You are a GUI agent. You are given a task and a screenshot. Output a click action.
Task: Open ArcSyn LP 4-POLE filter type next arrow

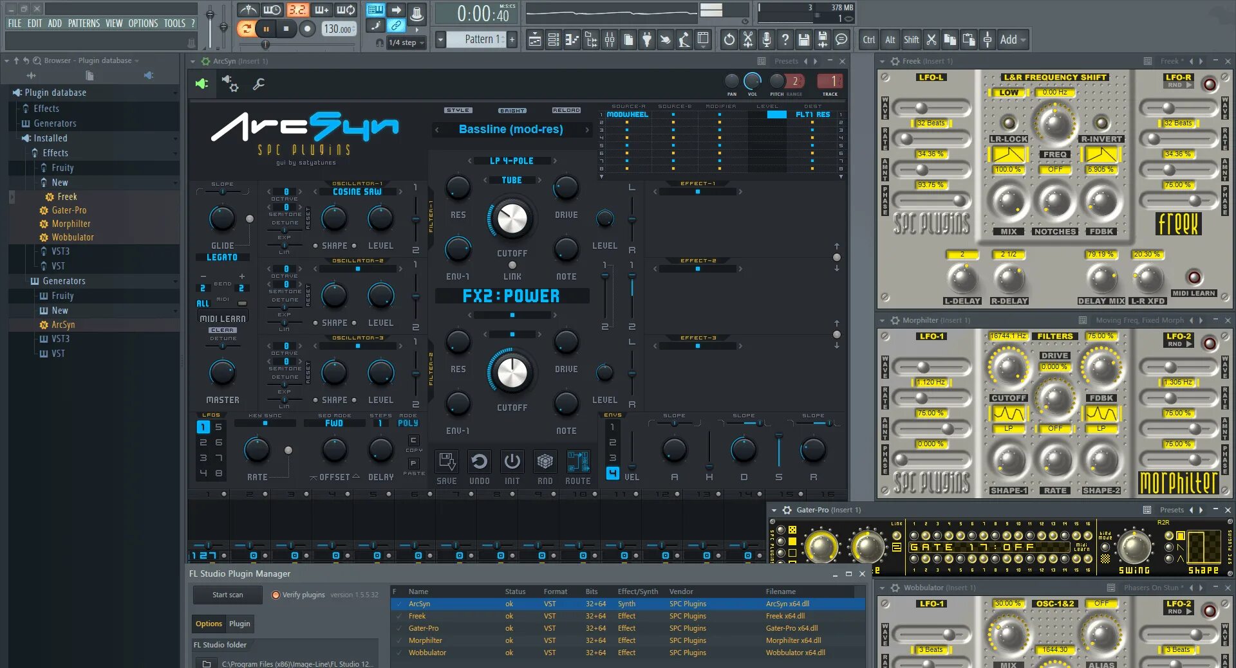(555, 161)
